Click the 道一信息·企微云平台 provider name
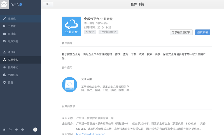This screenshot has width=224, height=135. point(96,23)
